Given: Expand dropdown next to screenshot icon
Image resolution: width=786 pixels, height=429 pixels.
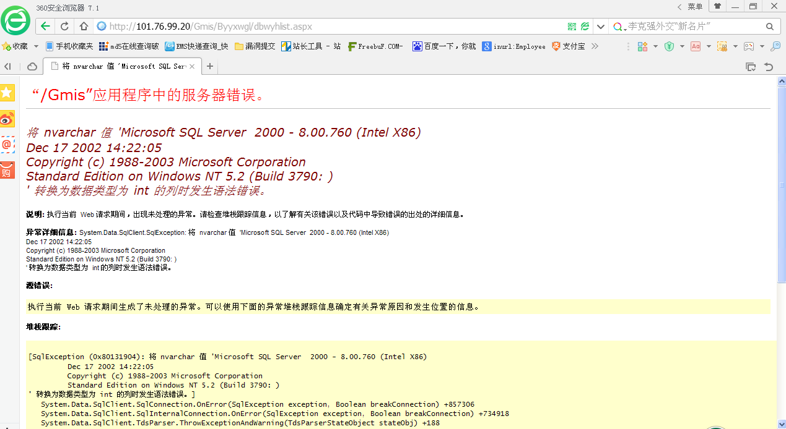Looking at the screenshot, I should pyautogui.click(x=735, y=46).
